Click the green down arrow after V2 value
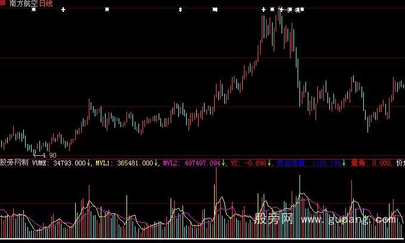 pyautogui.click(x=269, y=163)
